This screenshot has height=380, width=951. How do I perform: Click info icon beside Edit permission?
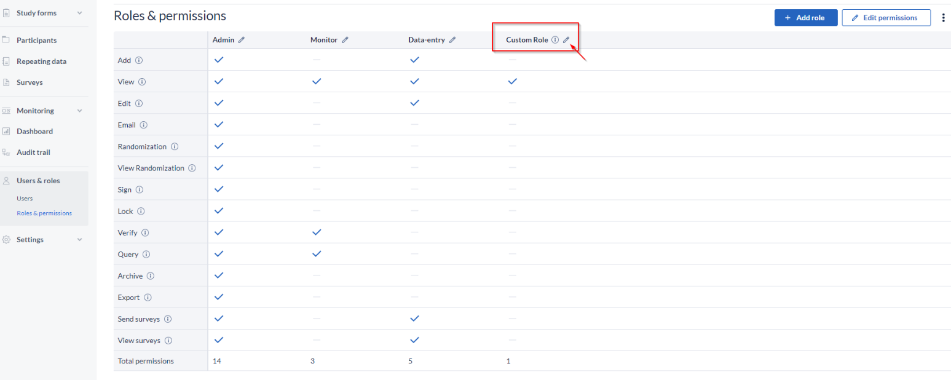click(139, 103)
